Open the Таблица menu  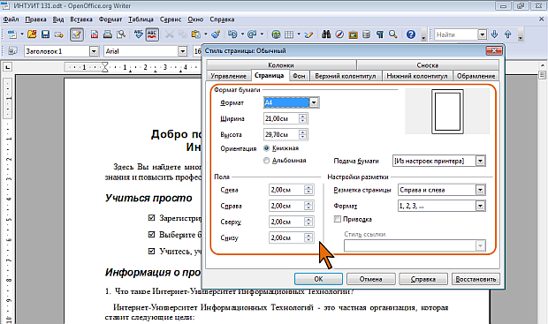pyautogui.click(x=141, y=19)
